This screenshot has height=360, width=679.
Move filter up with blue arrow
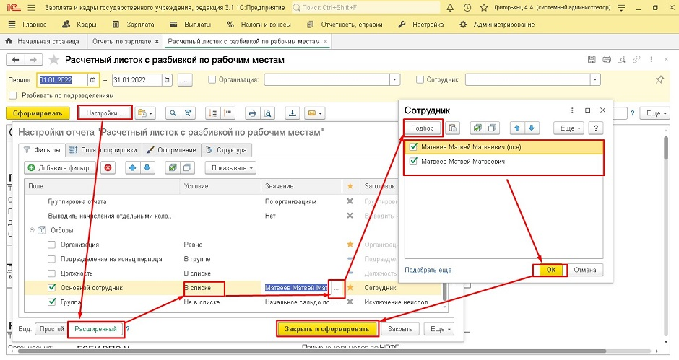pyautogui.click(x=132, y=167)
